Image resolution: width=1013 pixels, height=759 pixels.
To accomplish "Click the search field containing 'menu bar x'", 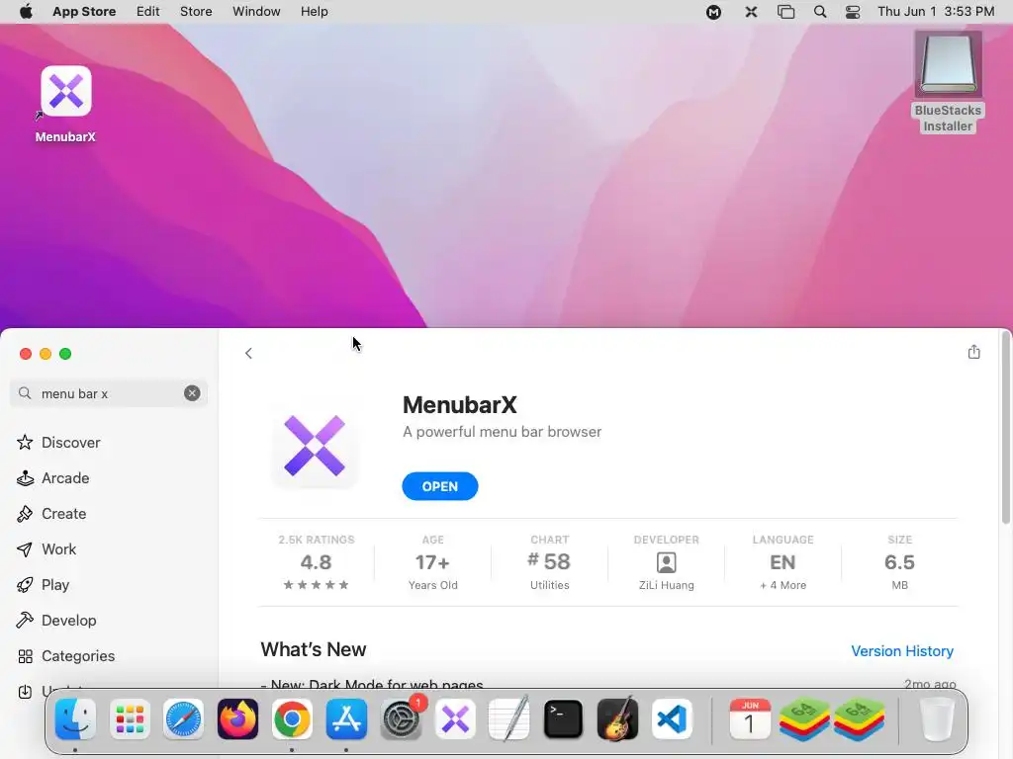I will [109, 393].
